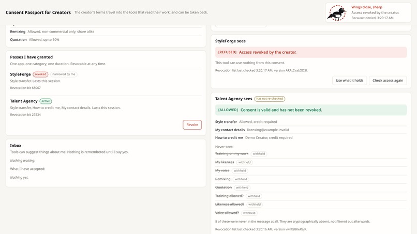417x234 pixels.
Task: Click the Revocation bit 27534 text
Action: (25, 115)
